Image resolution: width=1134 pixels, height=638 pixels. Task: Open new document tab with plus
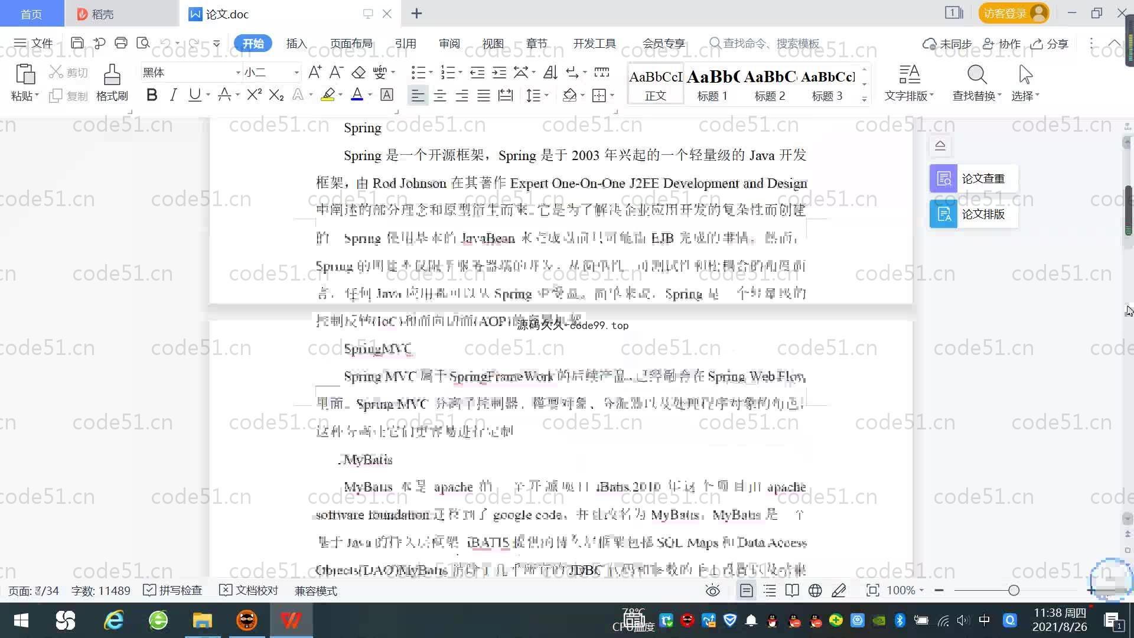416,14
